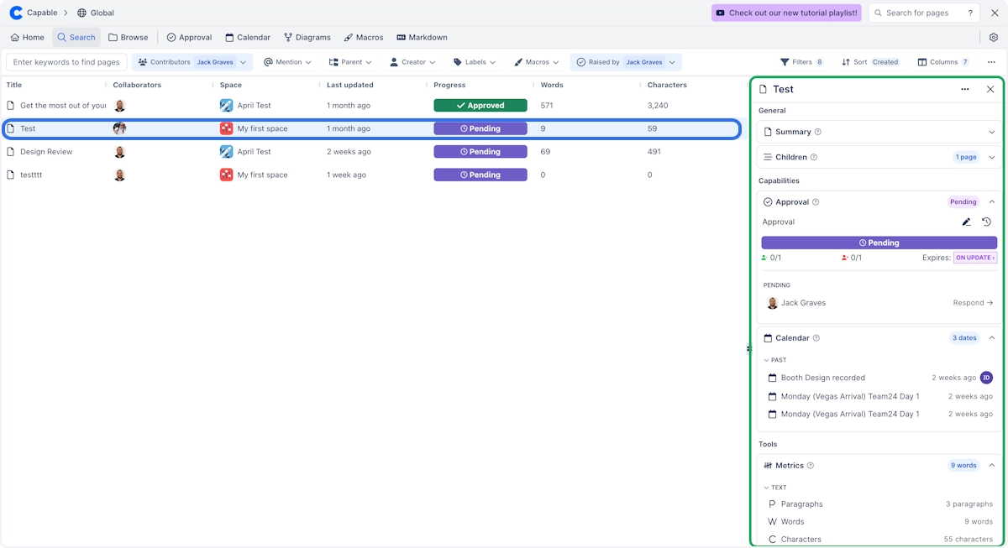This screenshot has height=548, width=1008.
Task: Click the settings gear icon
Action: 994,38
